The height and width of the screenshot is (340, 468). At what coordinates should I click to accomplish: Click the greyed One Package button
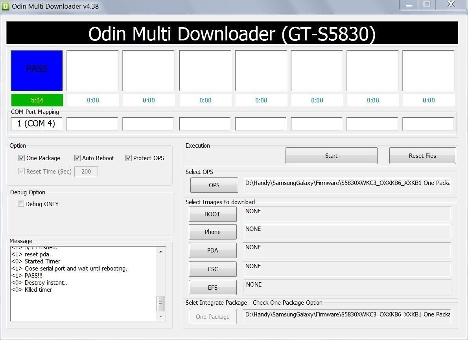pos(212,316)
